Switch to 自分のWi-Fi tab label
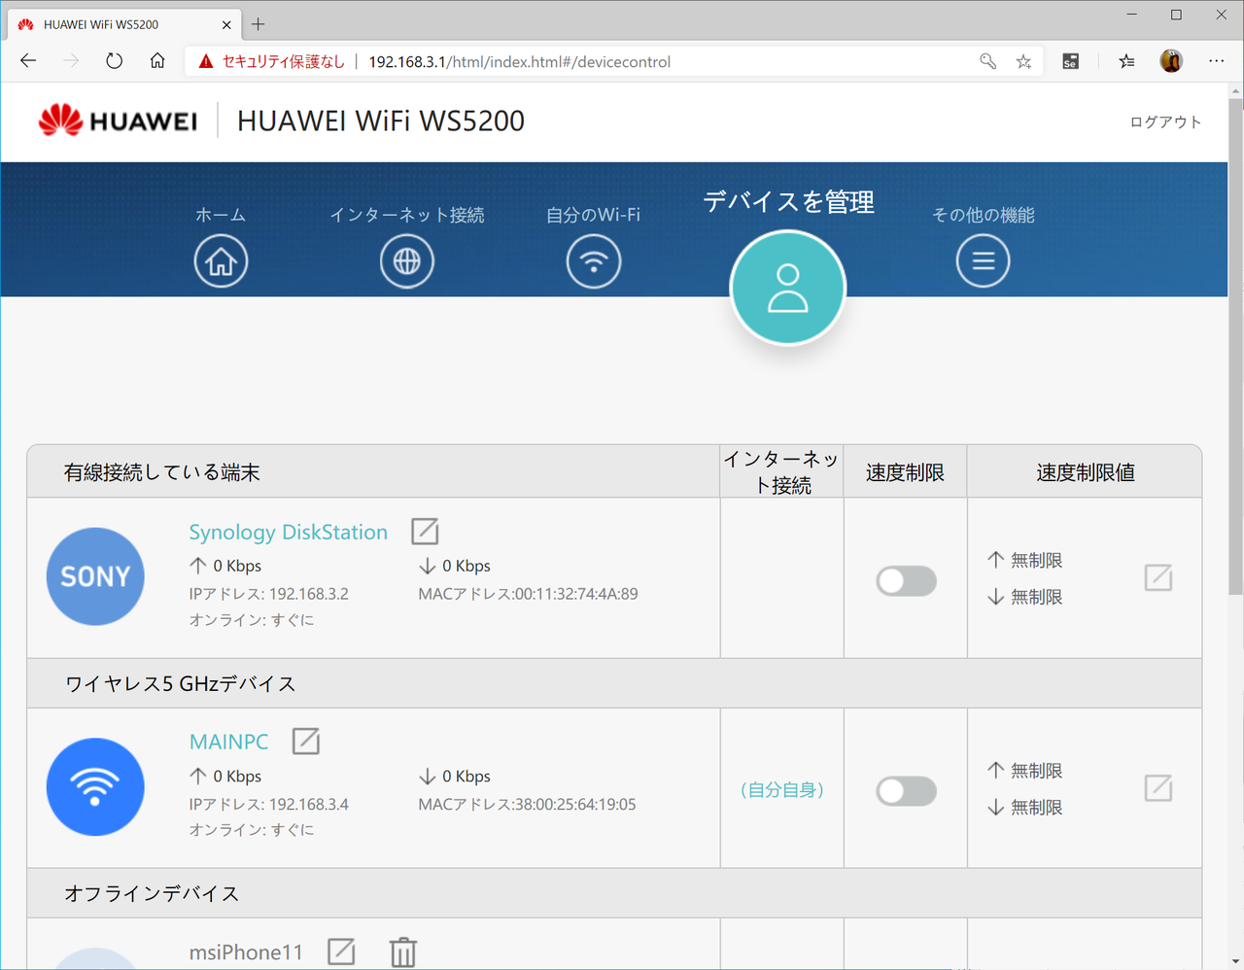 coord(593,215)
